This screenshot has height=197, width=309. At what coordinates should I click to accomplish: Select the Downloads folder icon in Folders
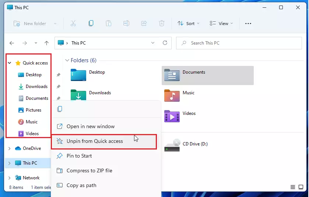click(x=78, y=95)
